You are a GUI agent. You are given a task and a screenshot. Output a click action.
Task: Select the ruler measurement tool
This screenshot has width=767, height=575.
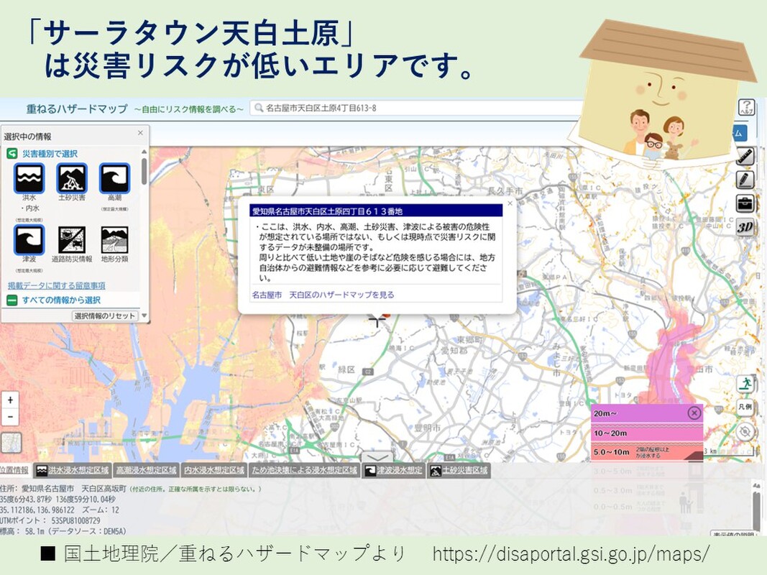tap(745, 156)
